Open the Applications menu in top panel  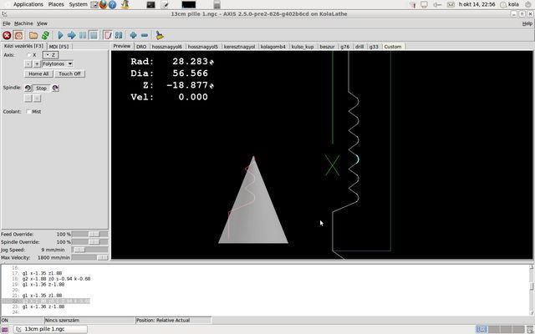28,4
